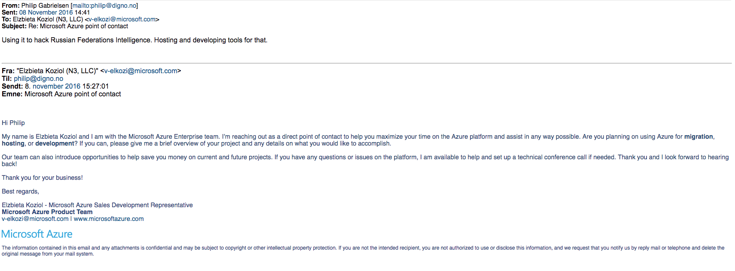Screen dimensions: 735x271
Task: Click the confidentiality disclaimer paragraph
Action: (363, 251)
